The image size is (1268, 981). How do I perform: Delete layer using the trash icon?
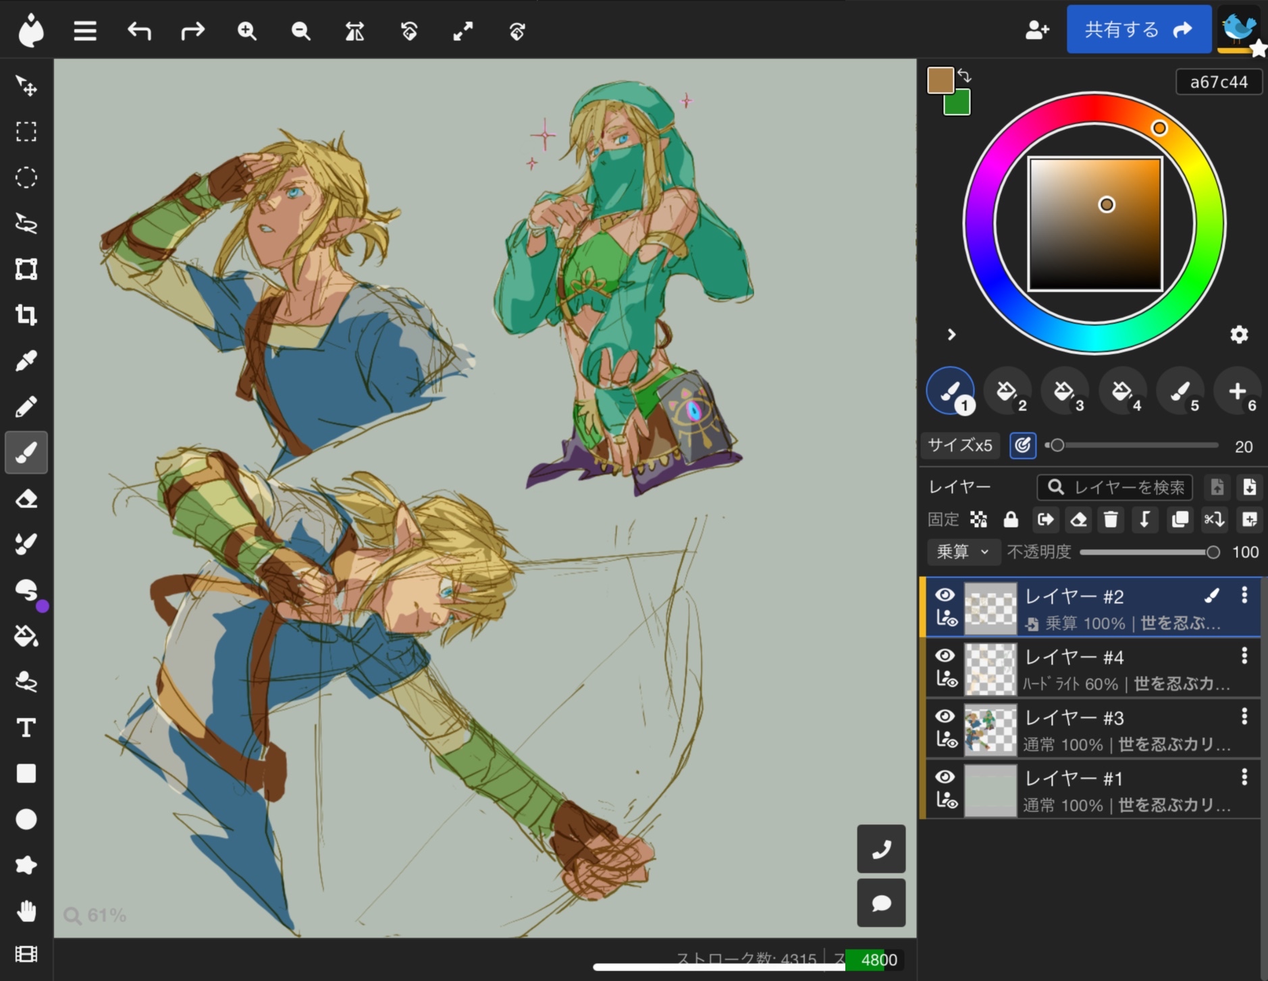tap(1111, 520)
